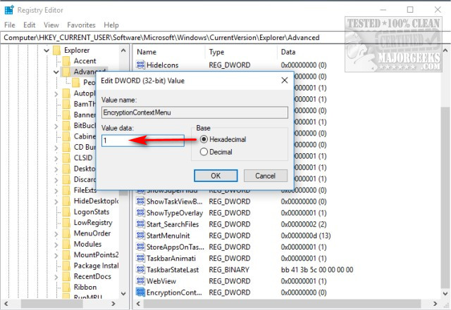
Task: Open the Favorites menu
Action: tap(81, 25)
